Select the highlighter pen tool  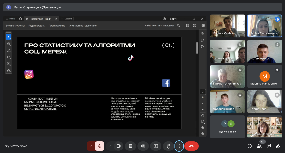coord(9,50)
